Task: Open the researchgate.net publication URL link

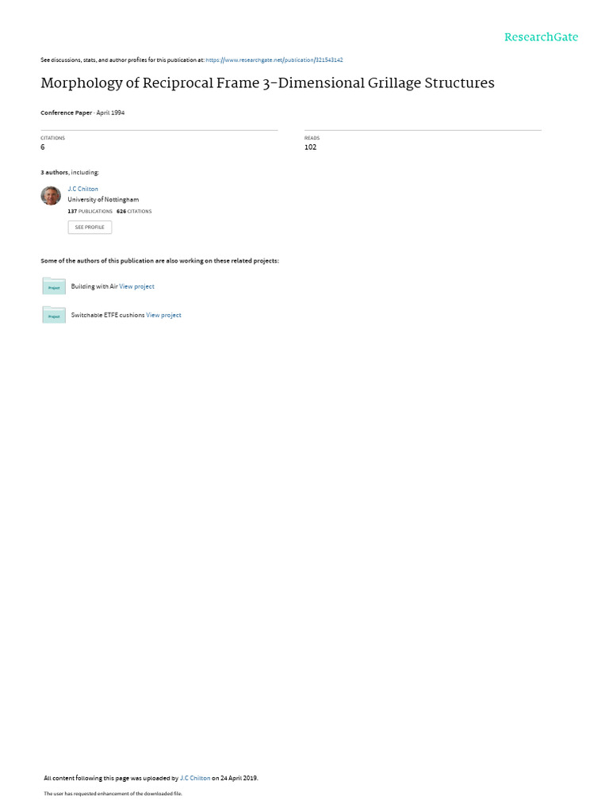Action: click(274, 60)
